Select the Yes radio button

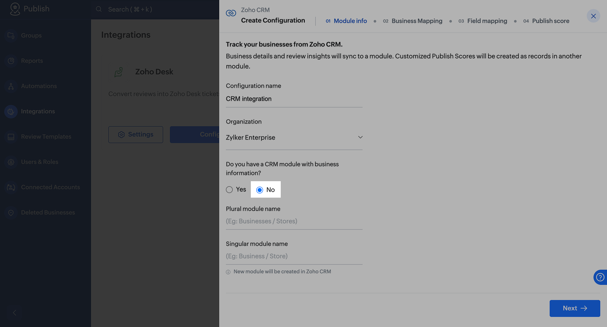[x=229, y=190]
